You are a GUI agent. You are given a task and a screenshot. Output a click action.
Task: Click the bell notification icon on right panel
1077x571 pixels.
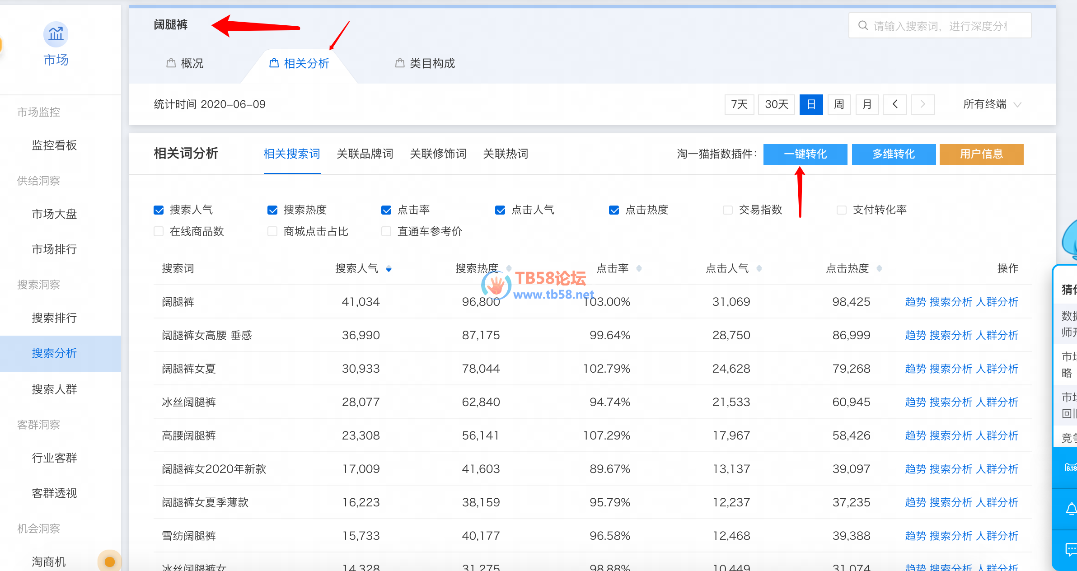click(x=1071, y=509)
